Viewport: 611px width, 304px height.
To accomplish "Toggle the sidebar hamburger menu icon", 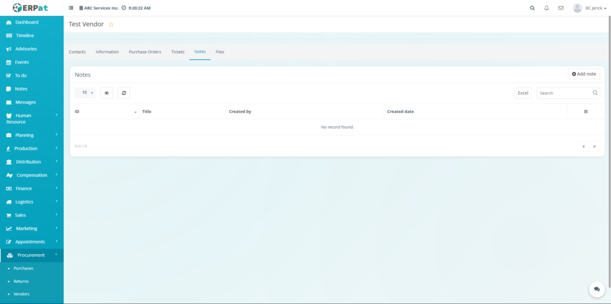I will click(71, 8).
